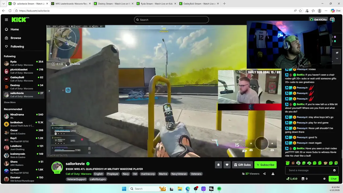Subscribe to sailorkevie
Viewport: 343px width, 193px height.
coord(265,165)
